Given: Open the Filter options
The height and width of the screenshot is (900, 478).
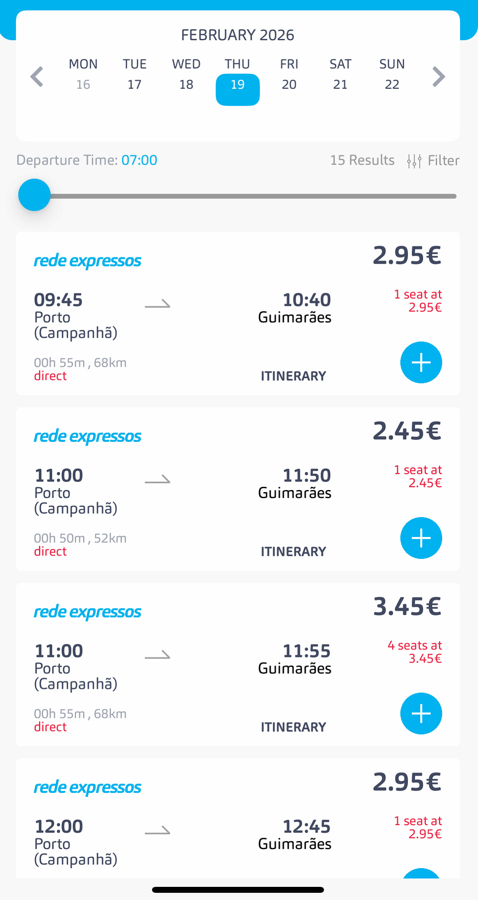Looking at the screenshot, I should pos(433,161).
